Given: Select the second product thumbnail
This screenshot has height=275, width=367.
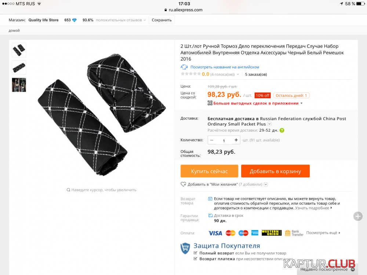Looking at the screenshot, I should (x=19, y=67).
